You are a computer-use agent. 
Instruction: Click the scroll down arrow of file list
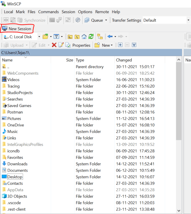point(179,211)
